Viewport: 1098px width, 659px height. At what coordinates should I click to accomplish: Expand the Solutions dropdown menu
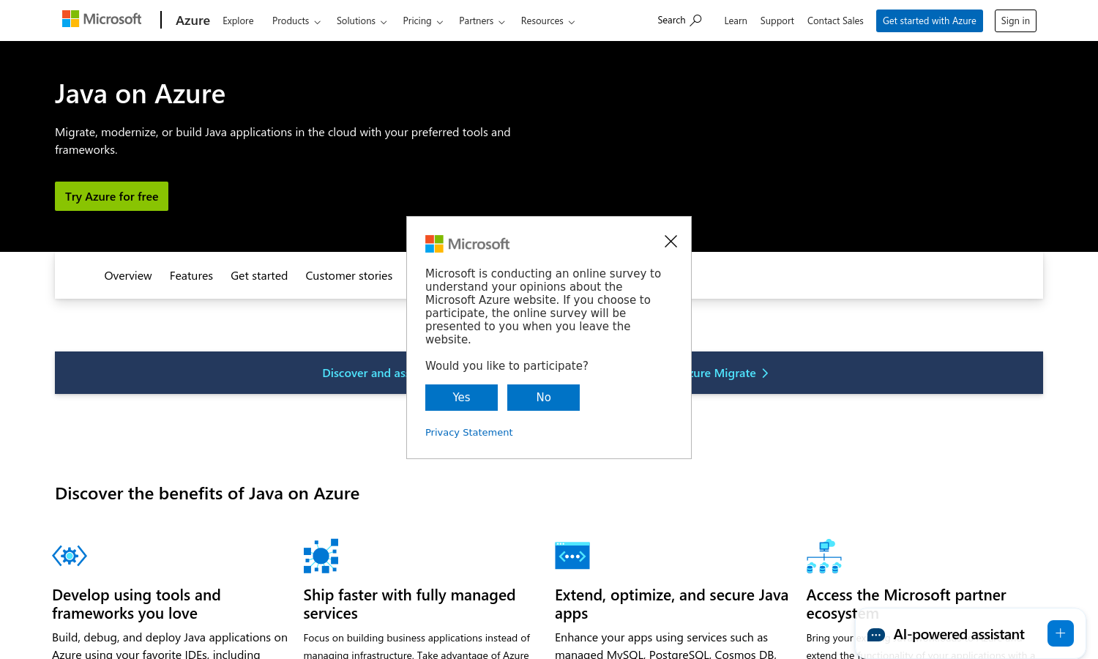tap(361, 21)
